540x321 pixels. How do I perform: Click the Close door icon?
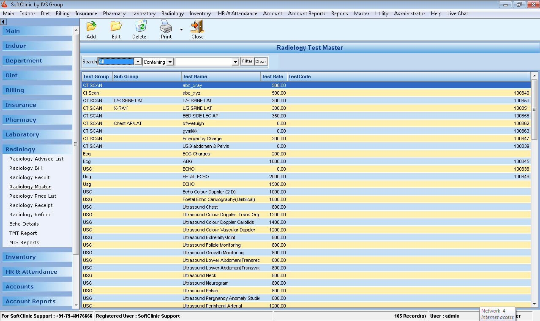(197, 27)
